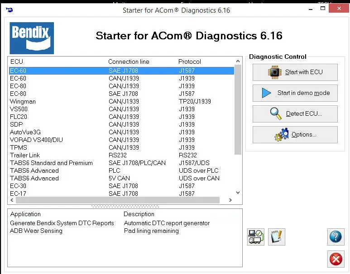Click the app icon in title bar

point(10,10)
